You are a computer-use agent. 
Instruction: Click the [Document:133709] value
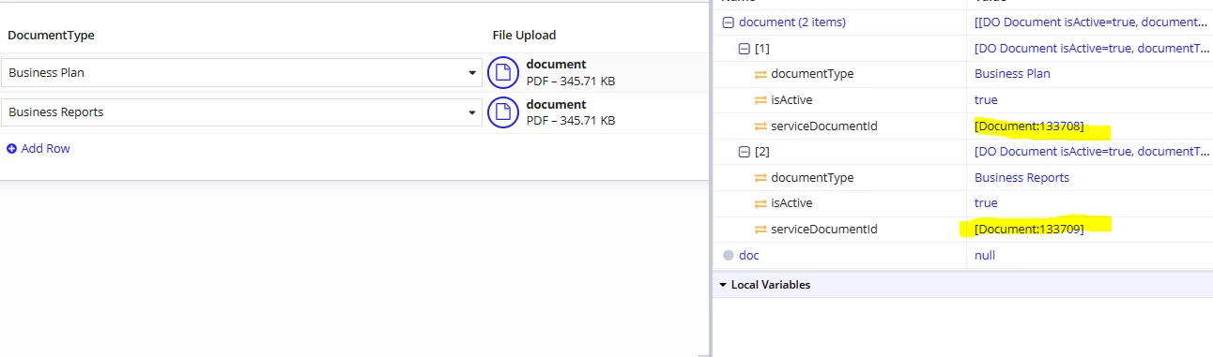click(x=1029, y=230)
